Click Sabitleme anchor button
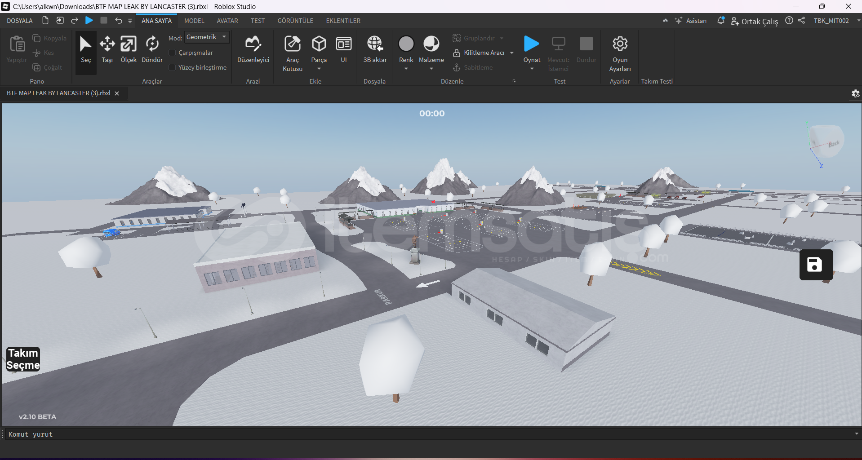Screen dimensions: 862x460 pos(473,67)
